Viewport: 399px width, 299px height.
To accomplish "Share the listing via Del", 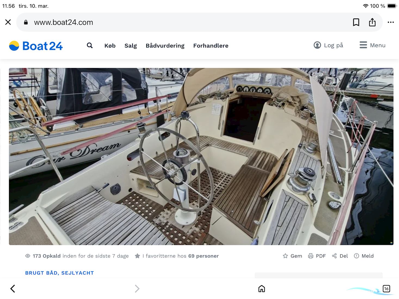I will (340, 256).
